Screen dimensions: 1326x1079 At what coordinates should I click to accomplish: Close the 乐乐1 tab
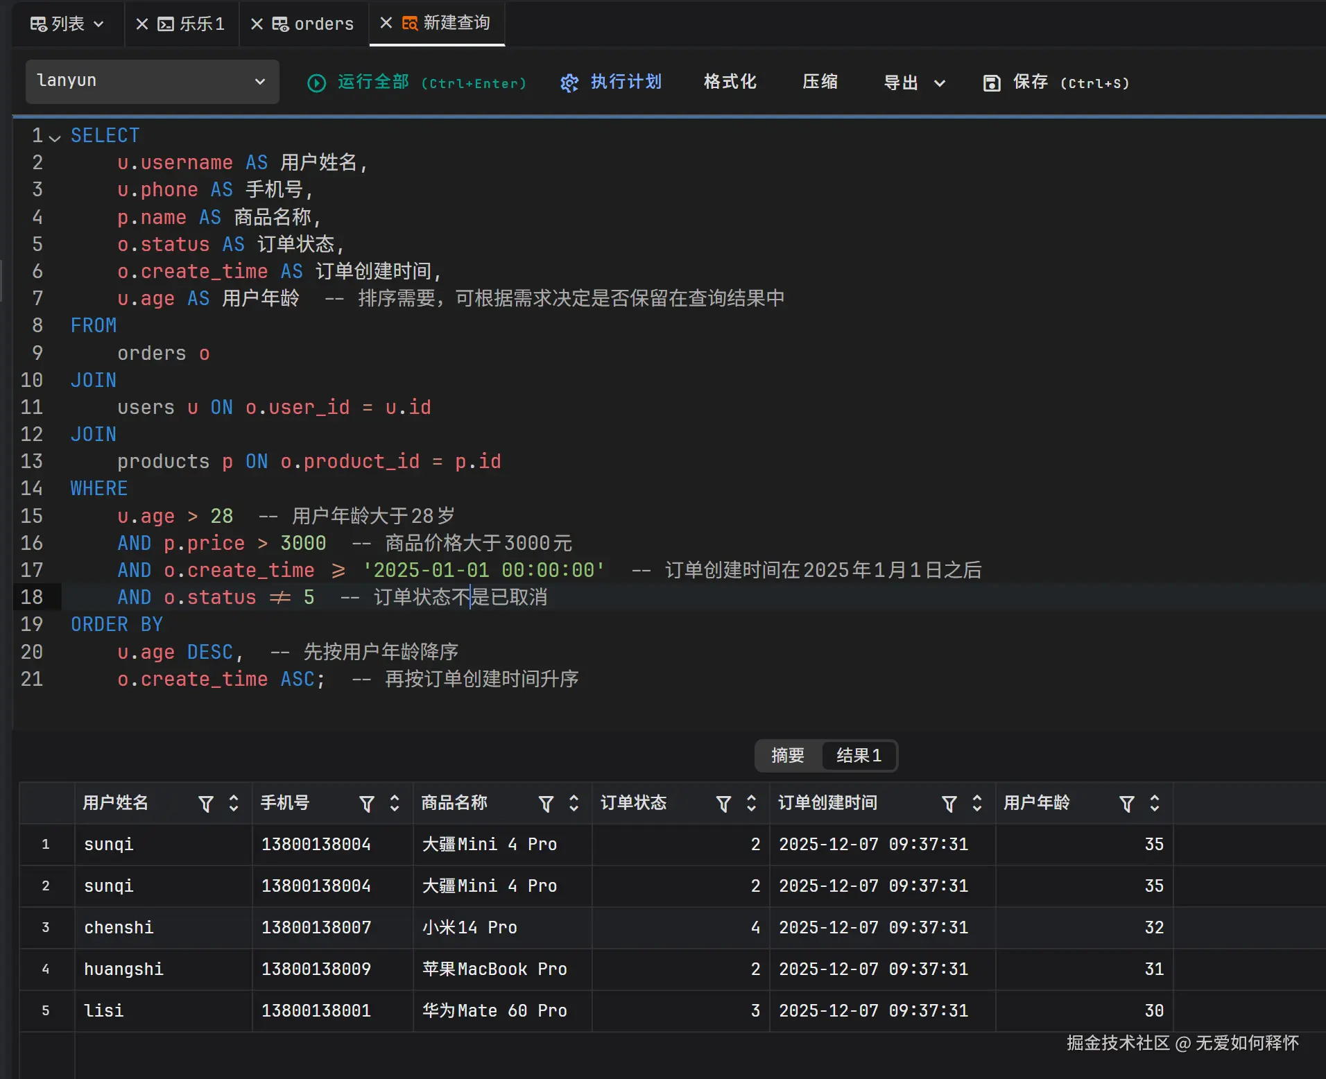point(142,24)
